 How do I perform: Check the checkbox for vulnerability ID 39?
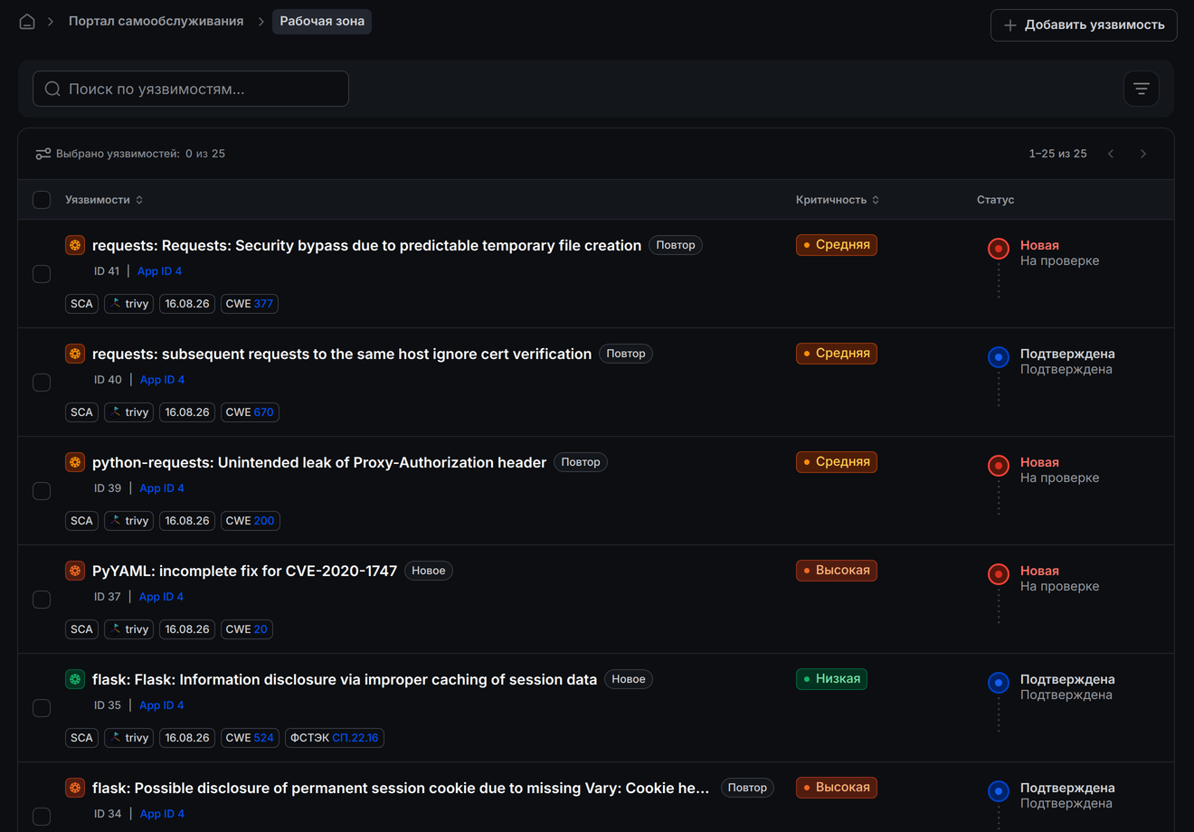[42, 491]
